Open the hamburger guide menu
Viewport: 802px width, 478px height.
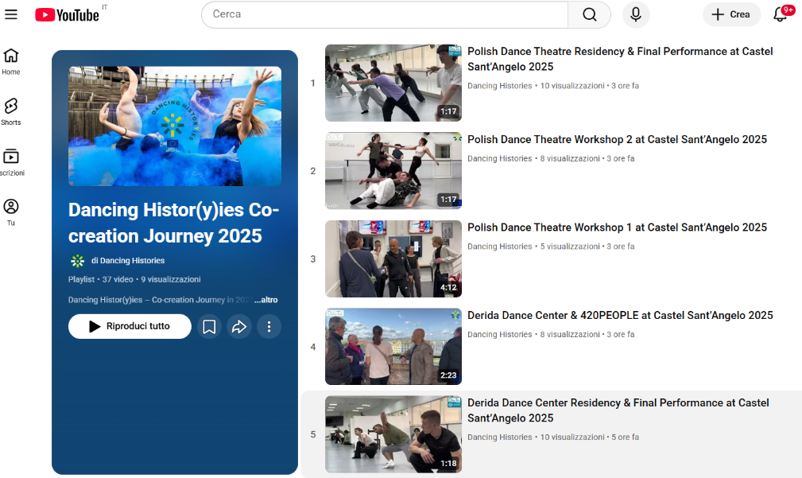[11, 14]
